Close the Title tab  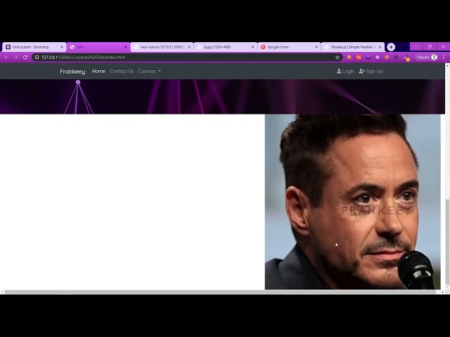[125, 47]
